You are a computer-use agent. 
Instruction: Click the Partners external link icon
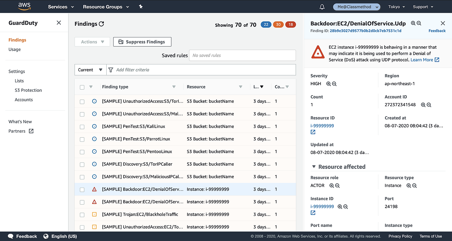coord(31,131)
